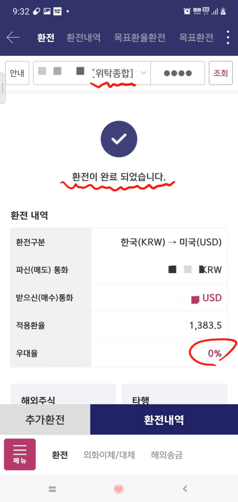Click the 안내 button

point(17,73)
